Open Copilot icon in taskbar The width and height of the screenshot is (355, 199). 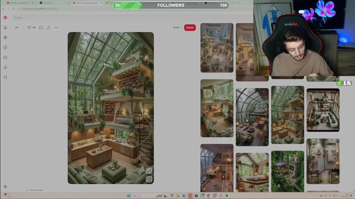[172, 195]
